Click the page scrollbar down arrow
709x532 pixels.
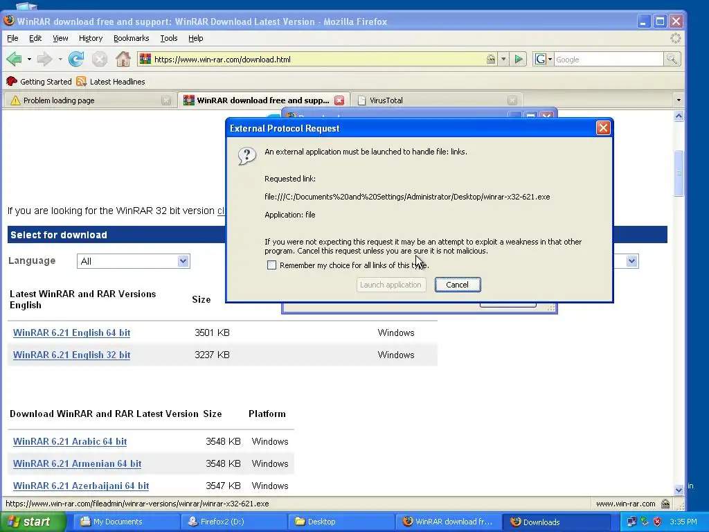[679, 490]
